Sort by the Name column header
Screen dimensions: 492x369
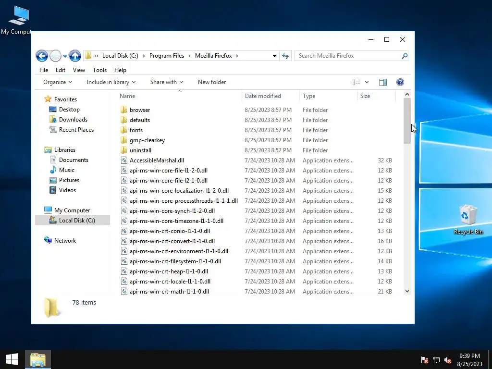click(x=180, y=96)
